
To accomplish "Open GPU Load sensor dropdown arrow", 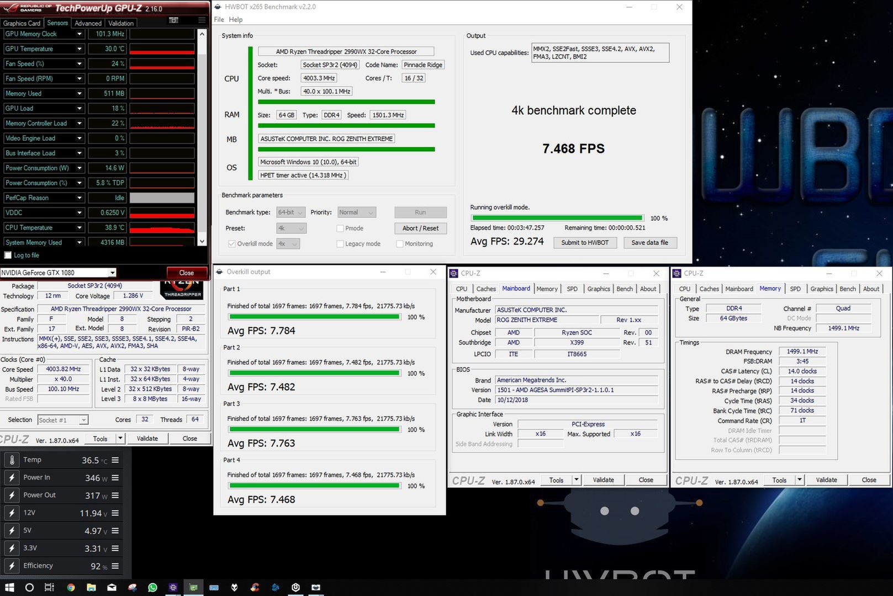I will pos(80,108).
